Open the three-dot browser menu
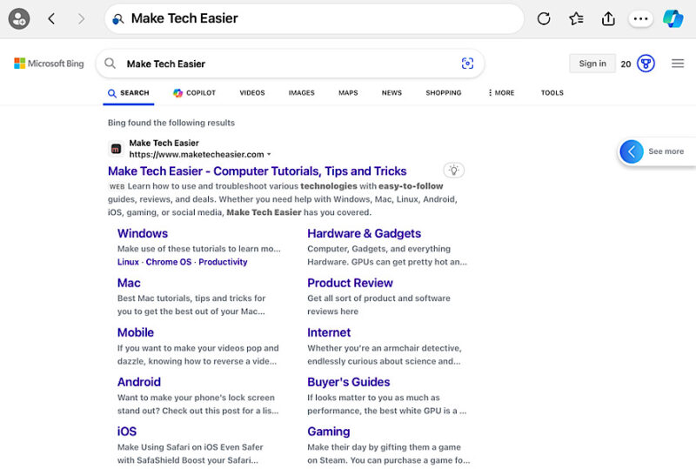 pos(640,18)
